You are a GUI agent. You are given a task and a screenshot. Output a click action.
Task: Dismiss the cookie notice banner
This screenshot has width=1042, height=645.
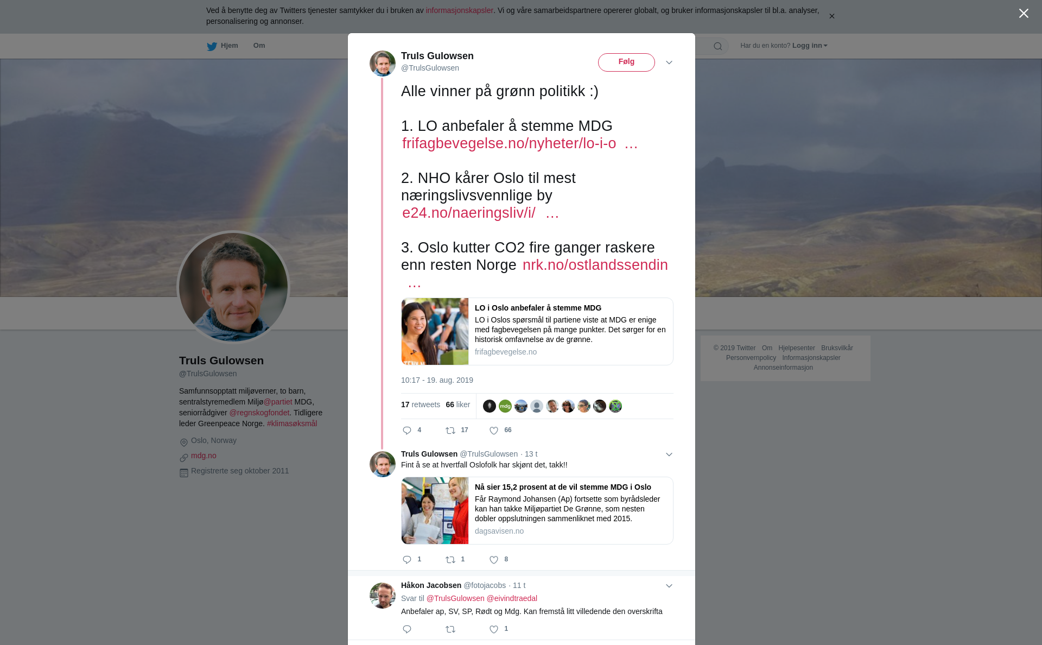point(831,16)
